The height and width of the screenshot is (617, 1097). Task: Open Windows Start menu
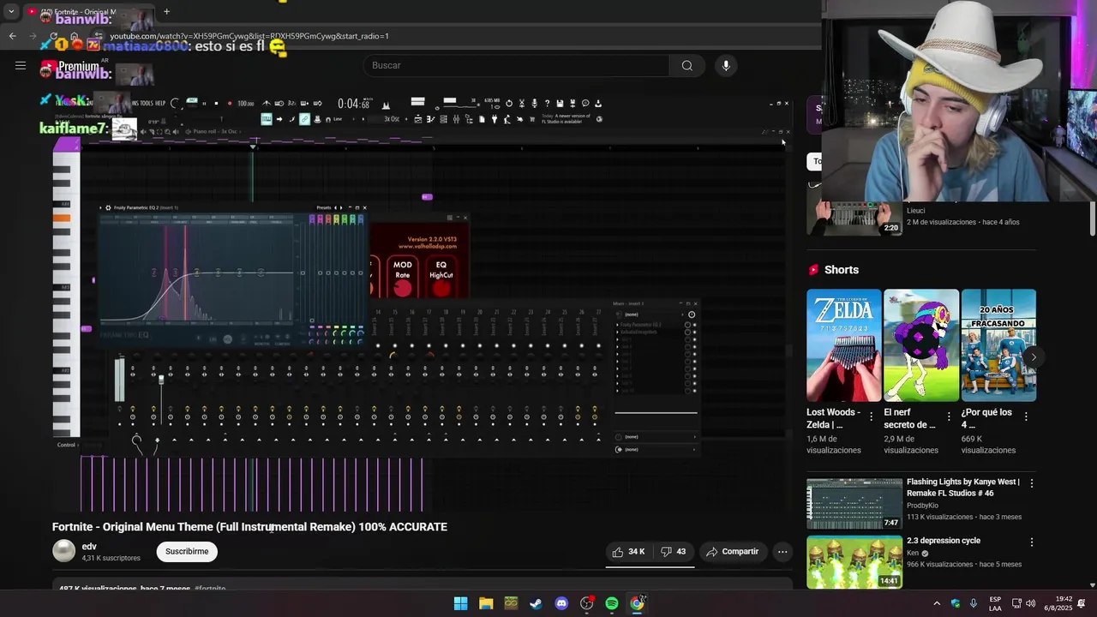tap(460, 603)
